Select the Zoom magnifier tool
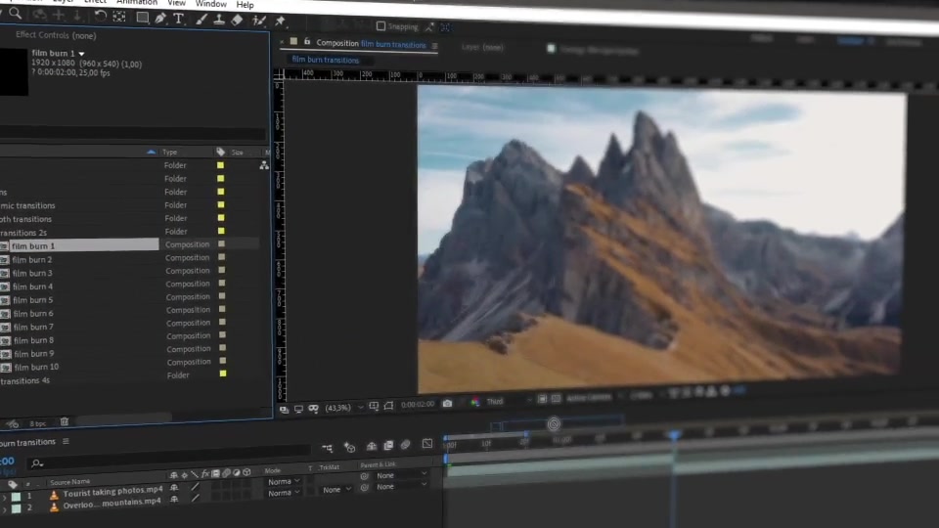Viewport: 939px width, 528px height. click(16, 13)
